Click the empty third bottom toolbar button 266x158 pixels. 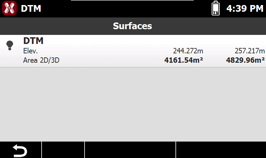130,150
